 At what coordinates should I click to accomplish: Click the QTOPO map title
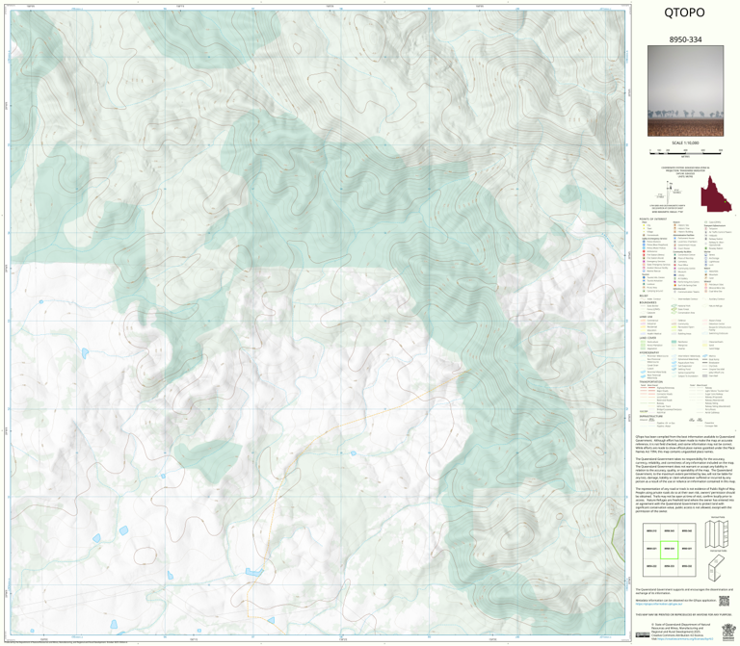click(x=684, y=13)
